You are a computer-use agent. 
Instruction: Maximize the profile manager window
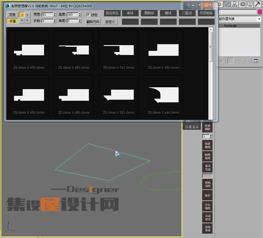(200, 5)
